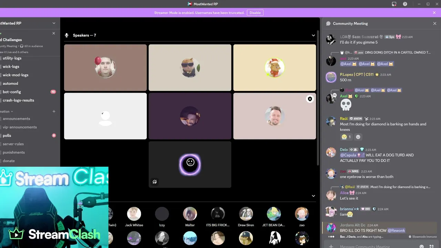441x248 pixels.
Task: Click the slashed icon on bottom speaker tile
Action: [x=155, y=182]
